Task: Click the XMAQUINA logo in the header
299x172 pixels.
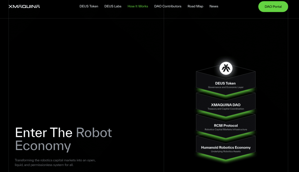Action: click(24, 6)
